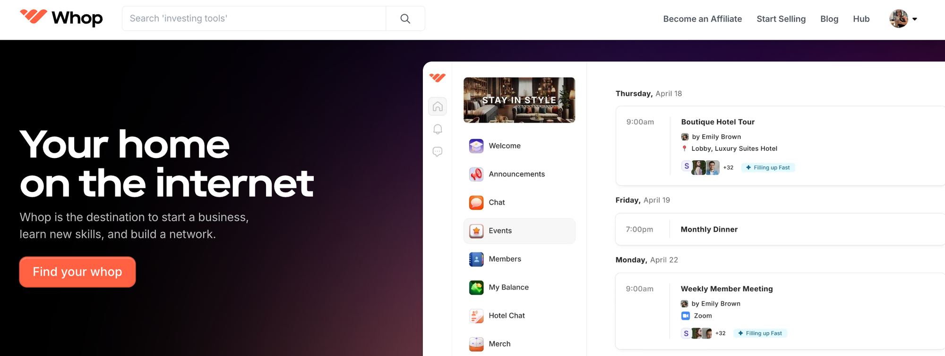Open the Hub link
Screen dimensions: 945x356
coord(861,19)
